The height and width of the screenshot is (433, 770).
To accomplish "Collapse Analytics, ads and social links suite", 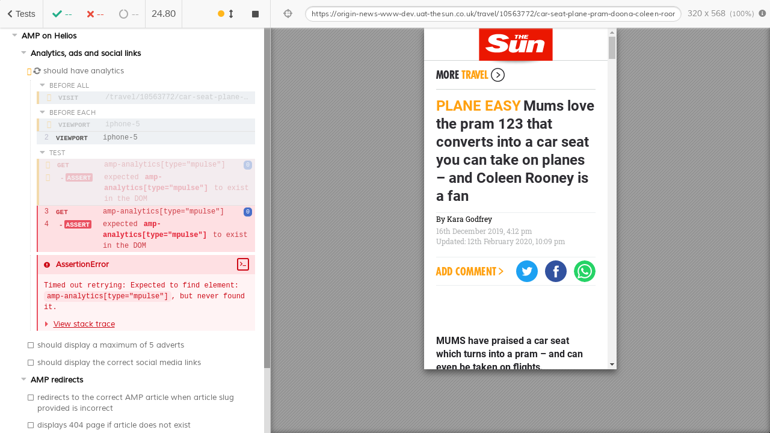I will 24,53.
